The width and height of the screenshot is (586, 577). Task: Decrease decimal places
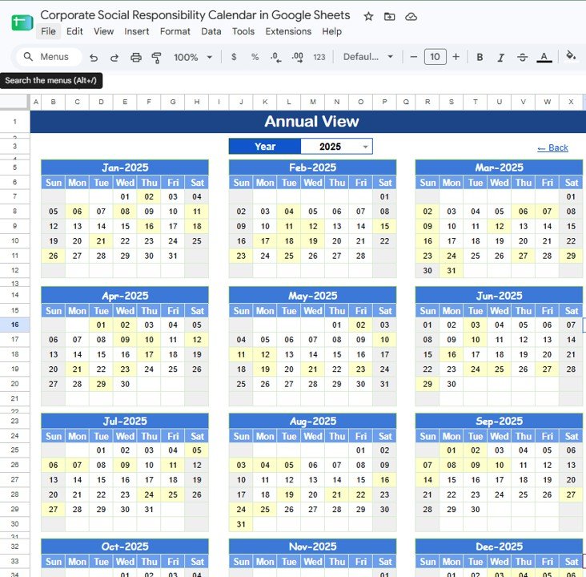coord(276,57)
